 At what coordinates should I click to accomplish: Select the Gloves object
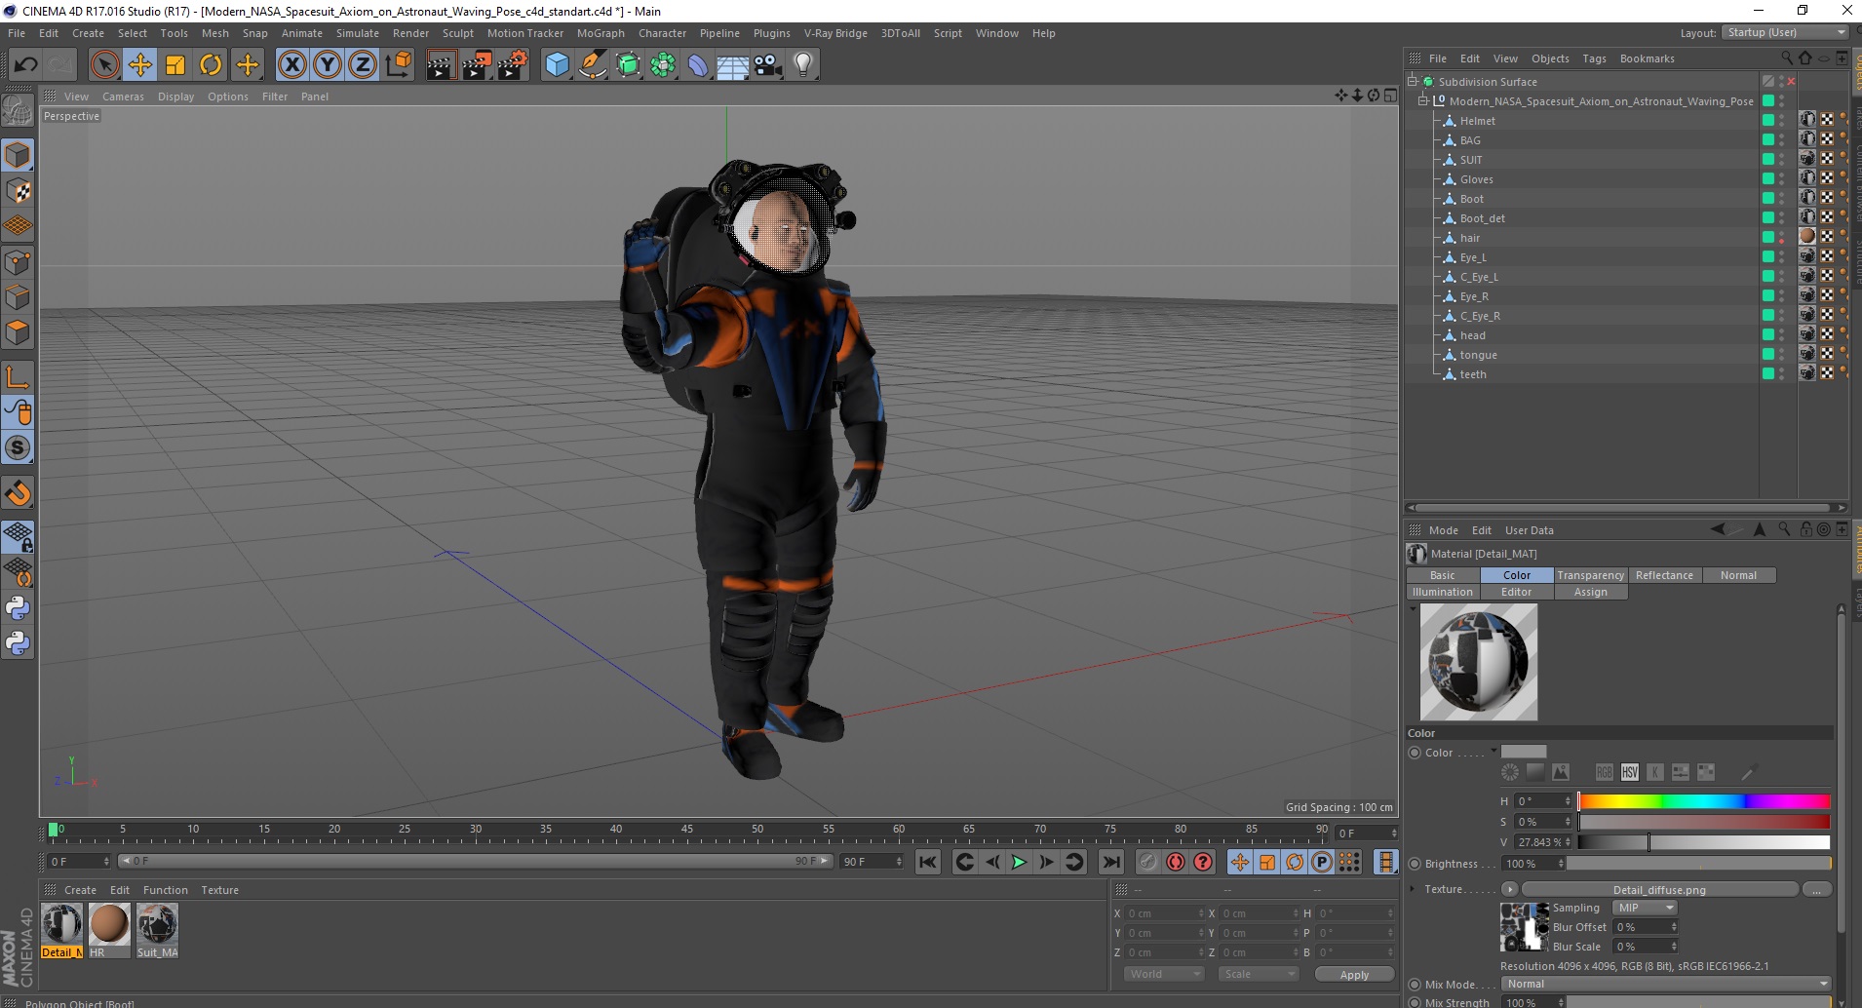coord(1476,179)
